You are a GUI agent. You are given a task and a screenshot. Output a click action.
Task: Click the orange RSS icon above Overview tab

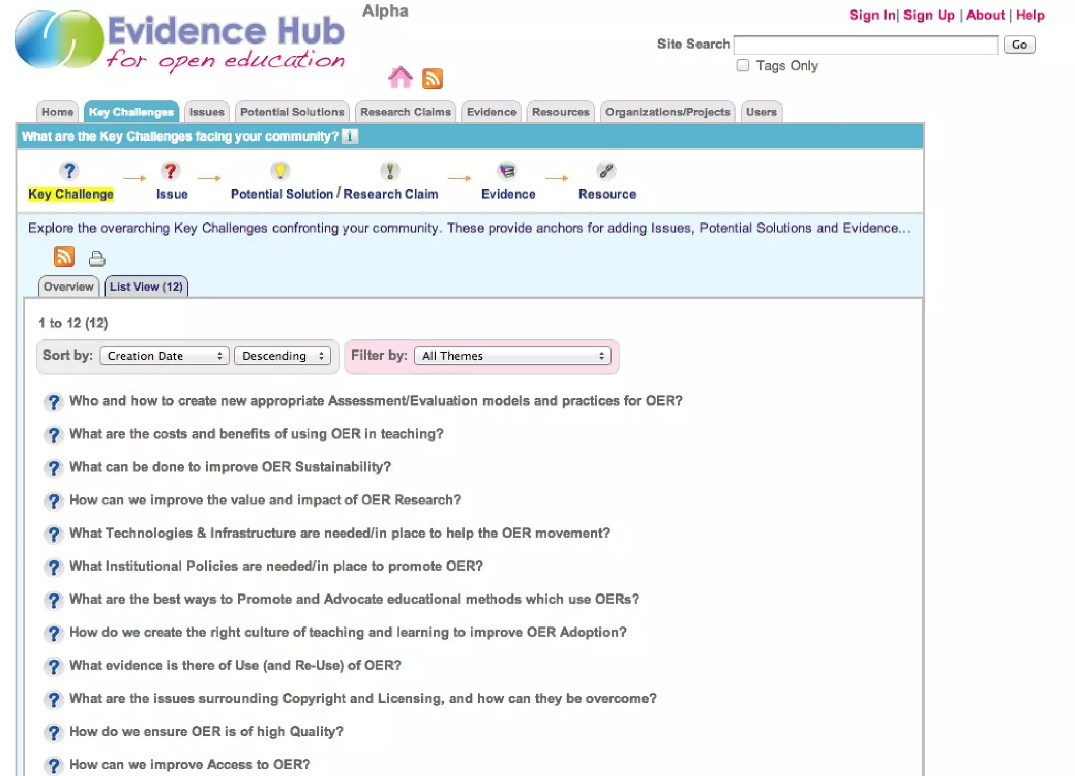coord(64,257)
